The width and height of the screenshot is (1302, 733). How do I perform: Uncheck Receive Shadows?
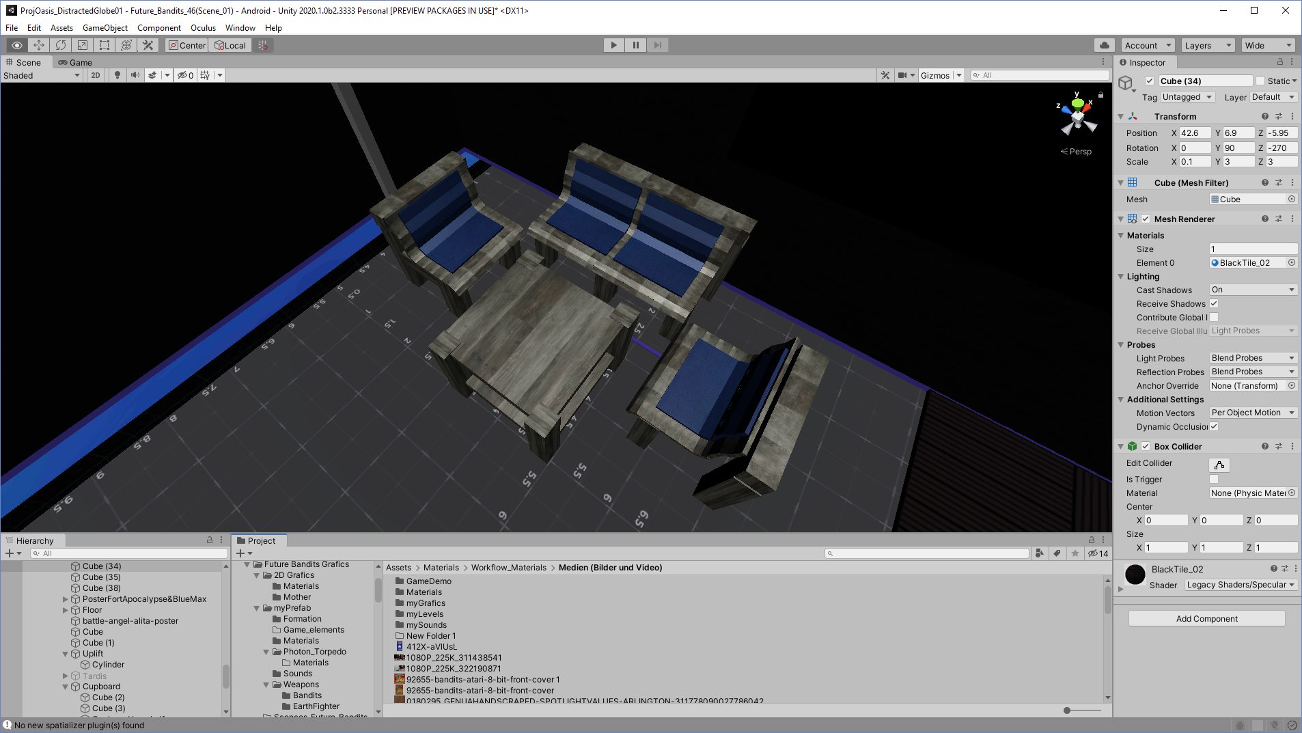(x=1214, y=303)
